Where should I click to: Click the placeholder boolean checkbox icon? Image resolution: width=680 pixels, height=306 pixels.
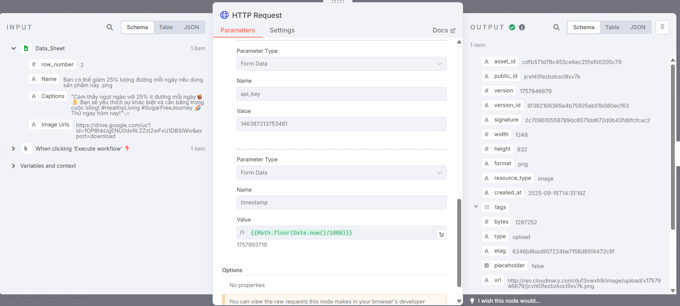click(486, 266)
